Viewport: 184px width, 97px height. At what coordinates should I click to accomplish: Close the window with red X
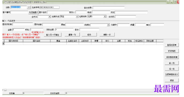[178, 2]
